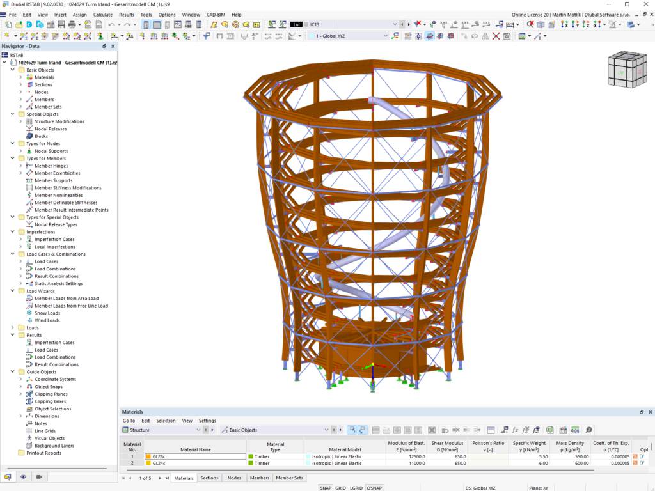Click the formula fx icon in table toolbar
The height and width of the screenshot is (491, 655).
515,430
